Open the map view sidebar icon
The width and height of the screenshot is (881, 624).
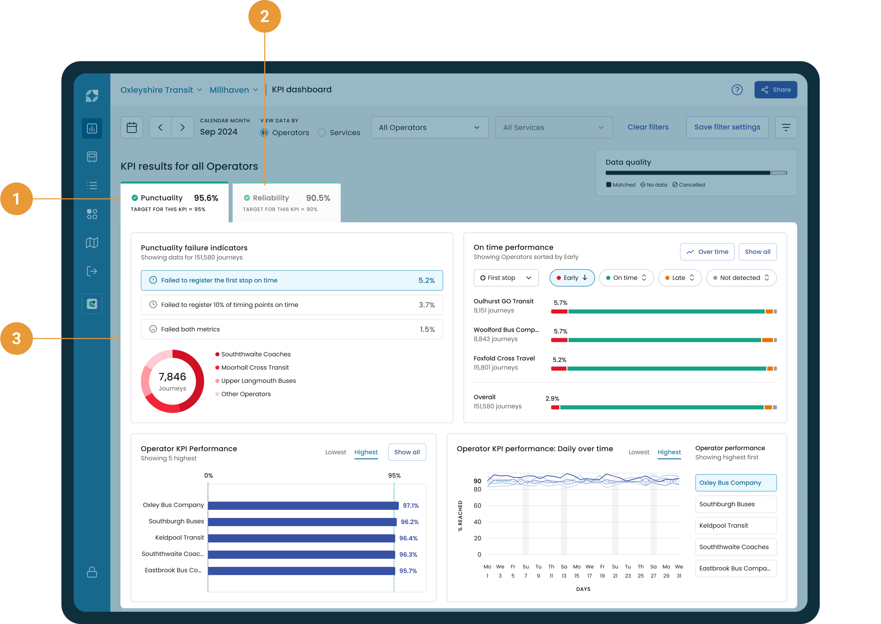pos(92,242)
